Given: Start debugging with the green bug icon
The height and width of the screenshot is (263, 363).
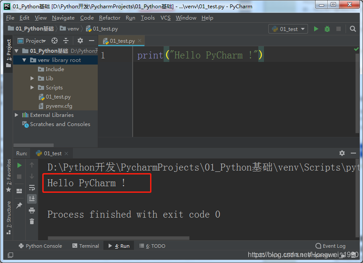Looking at the screenshot, I should pos(327,29).
